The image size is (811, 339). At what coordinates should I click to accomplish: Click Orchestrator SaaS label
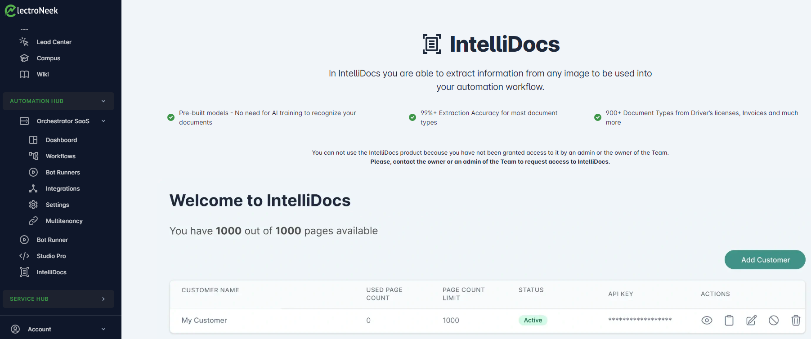point(63,121)
